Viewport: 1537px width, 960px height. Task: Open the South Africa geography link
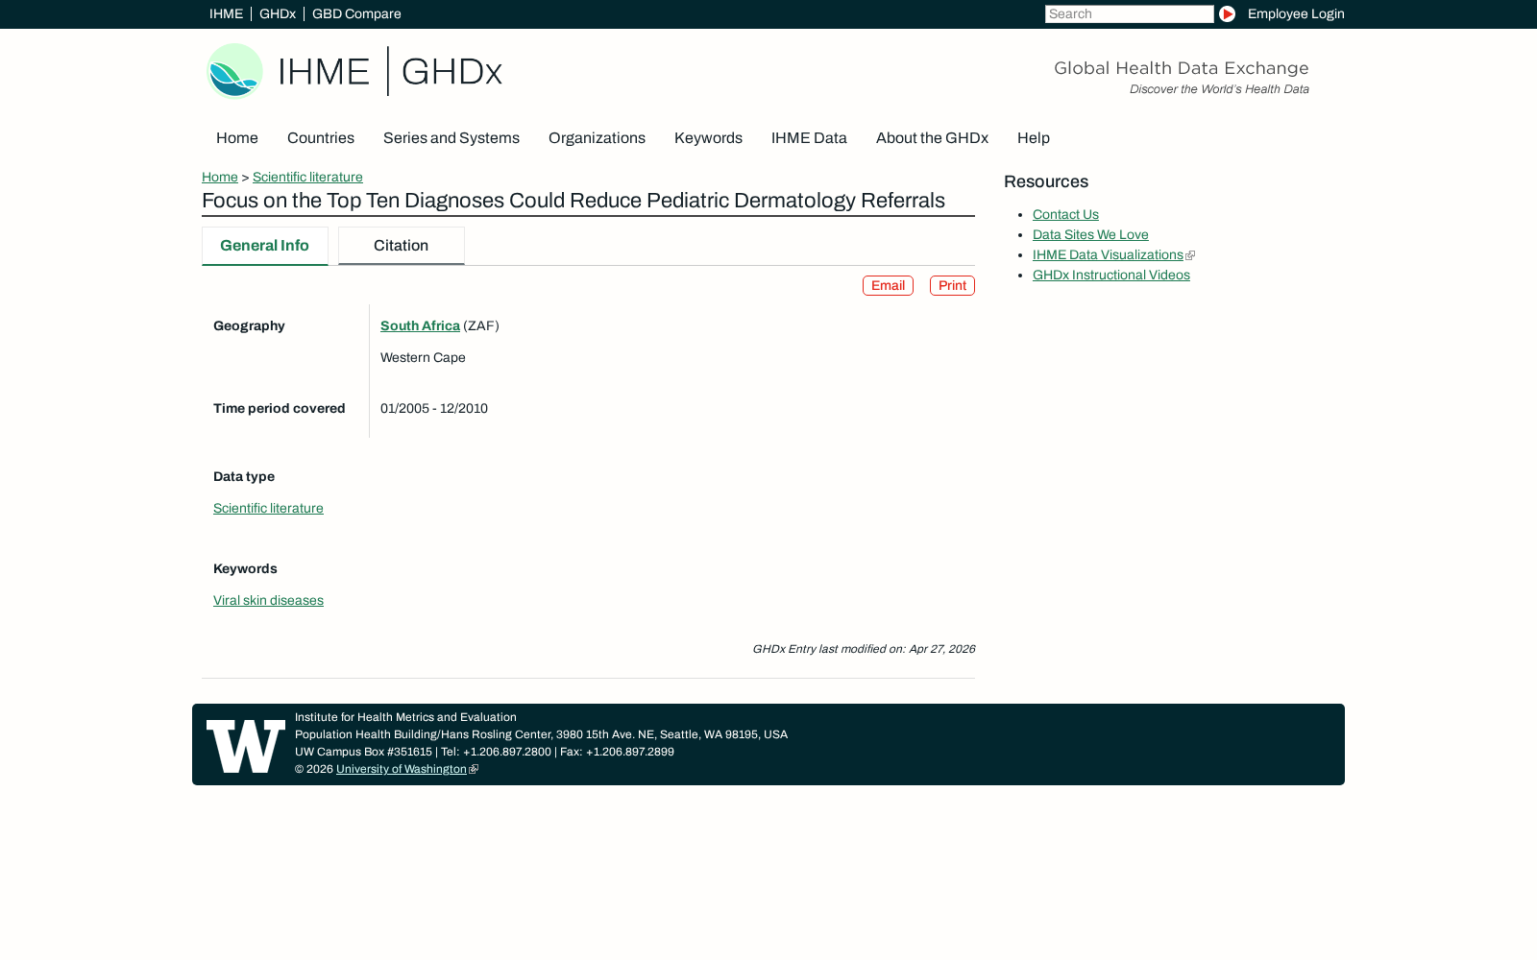tap(420, 326)
